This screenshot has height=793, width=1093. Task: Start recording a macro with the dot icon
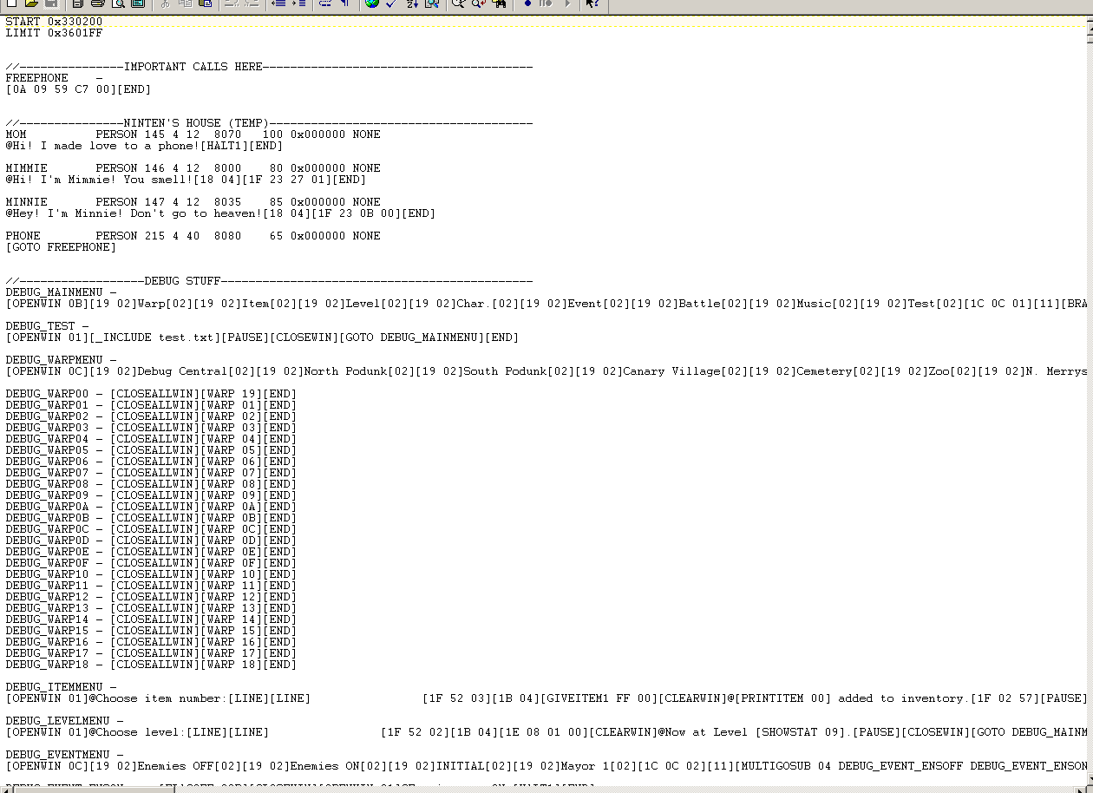527,3
